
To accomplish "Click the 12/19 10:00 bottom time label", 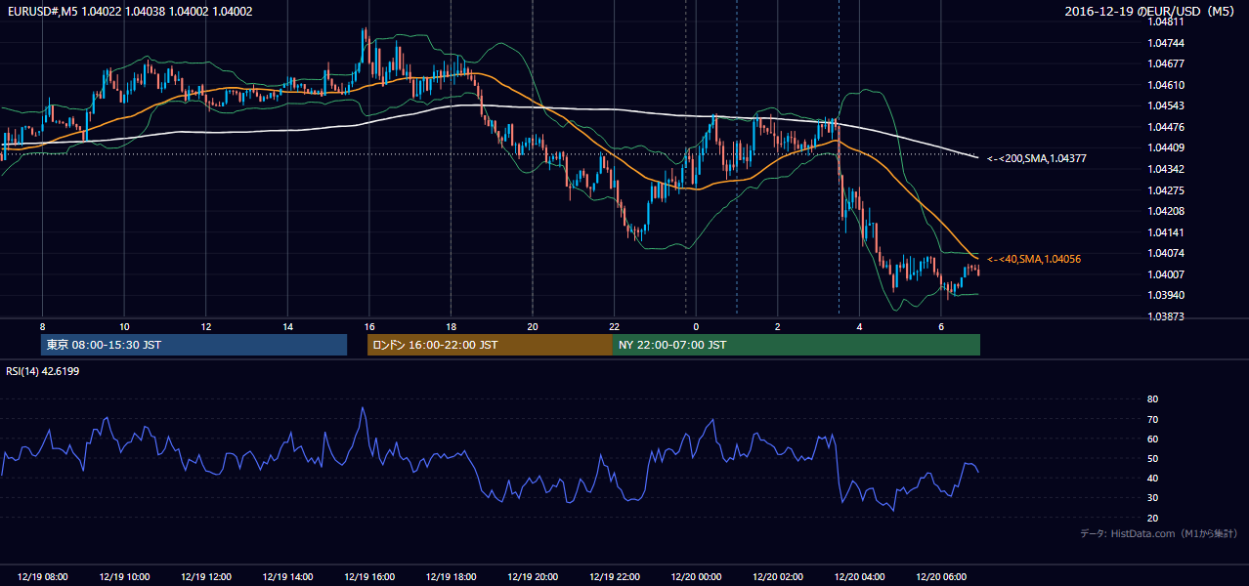I will pos(124,577).
